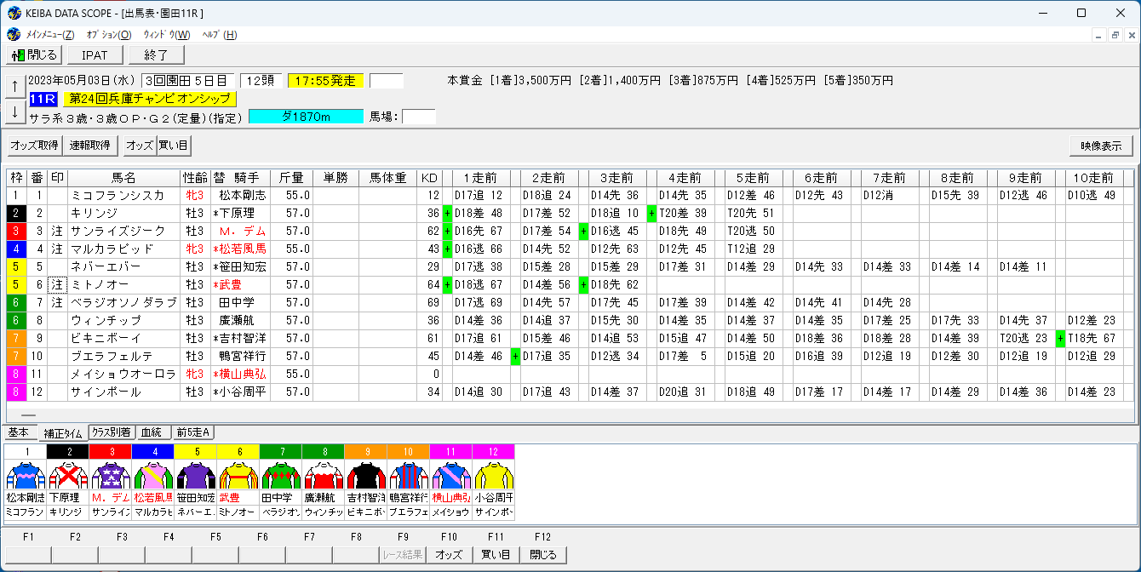The image size is (1141, 572).
Task: Go to next race with down arrow
Action: click(14, 112)
